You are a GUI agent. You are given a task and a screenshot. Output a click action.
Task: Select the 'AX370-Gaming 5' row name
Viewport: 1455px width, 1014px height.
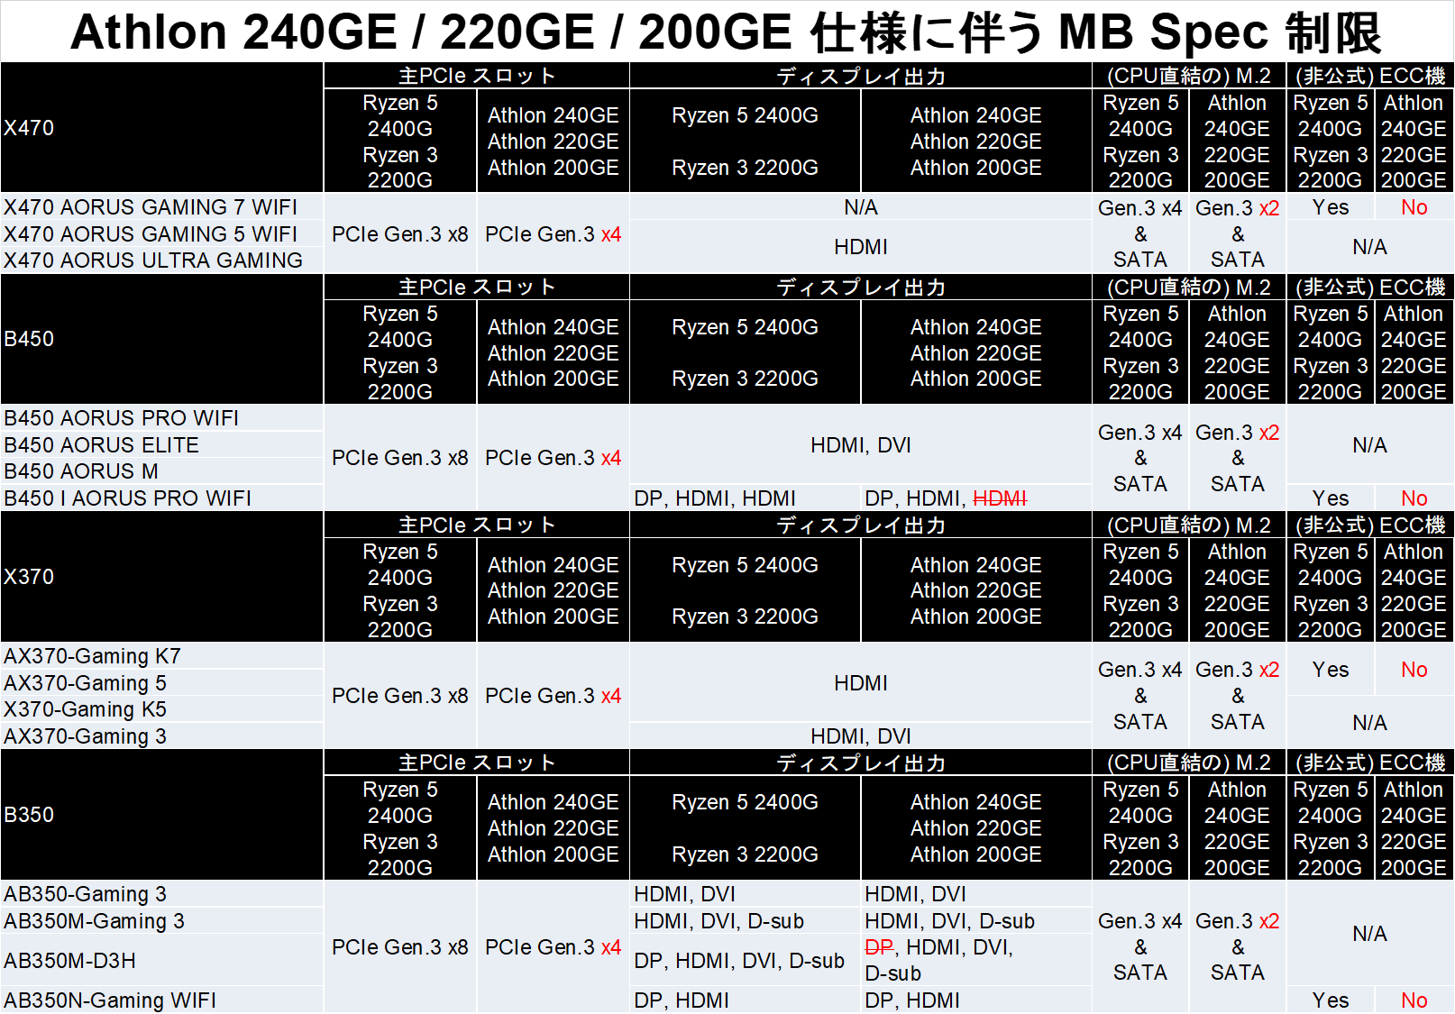[86, 683]
